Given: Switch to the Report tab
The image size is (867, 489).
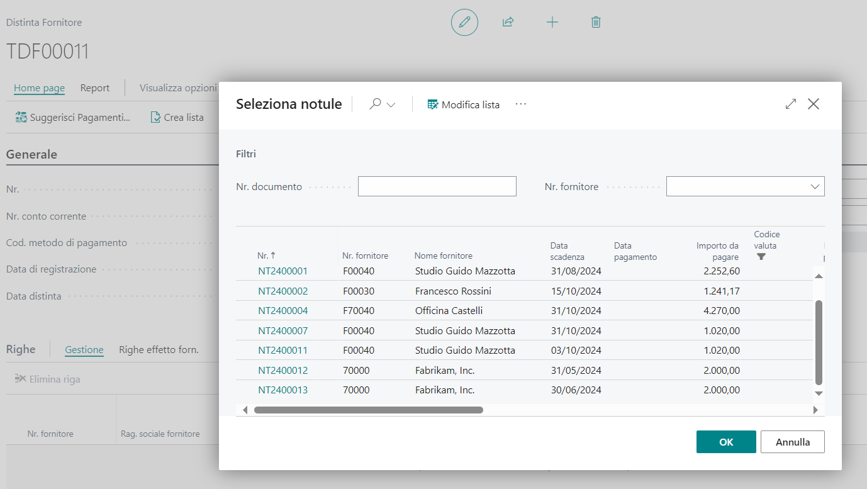Looking at the screenshot, I should pos(95,88).
